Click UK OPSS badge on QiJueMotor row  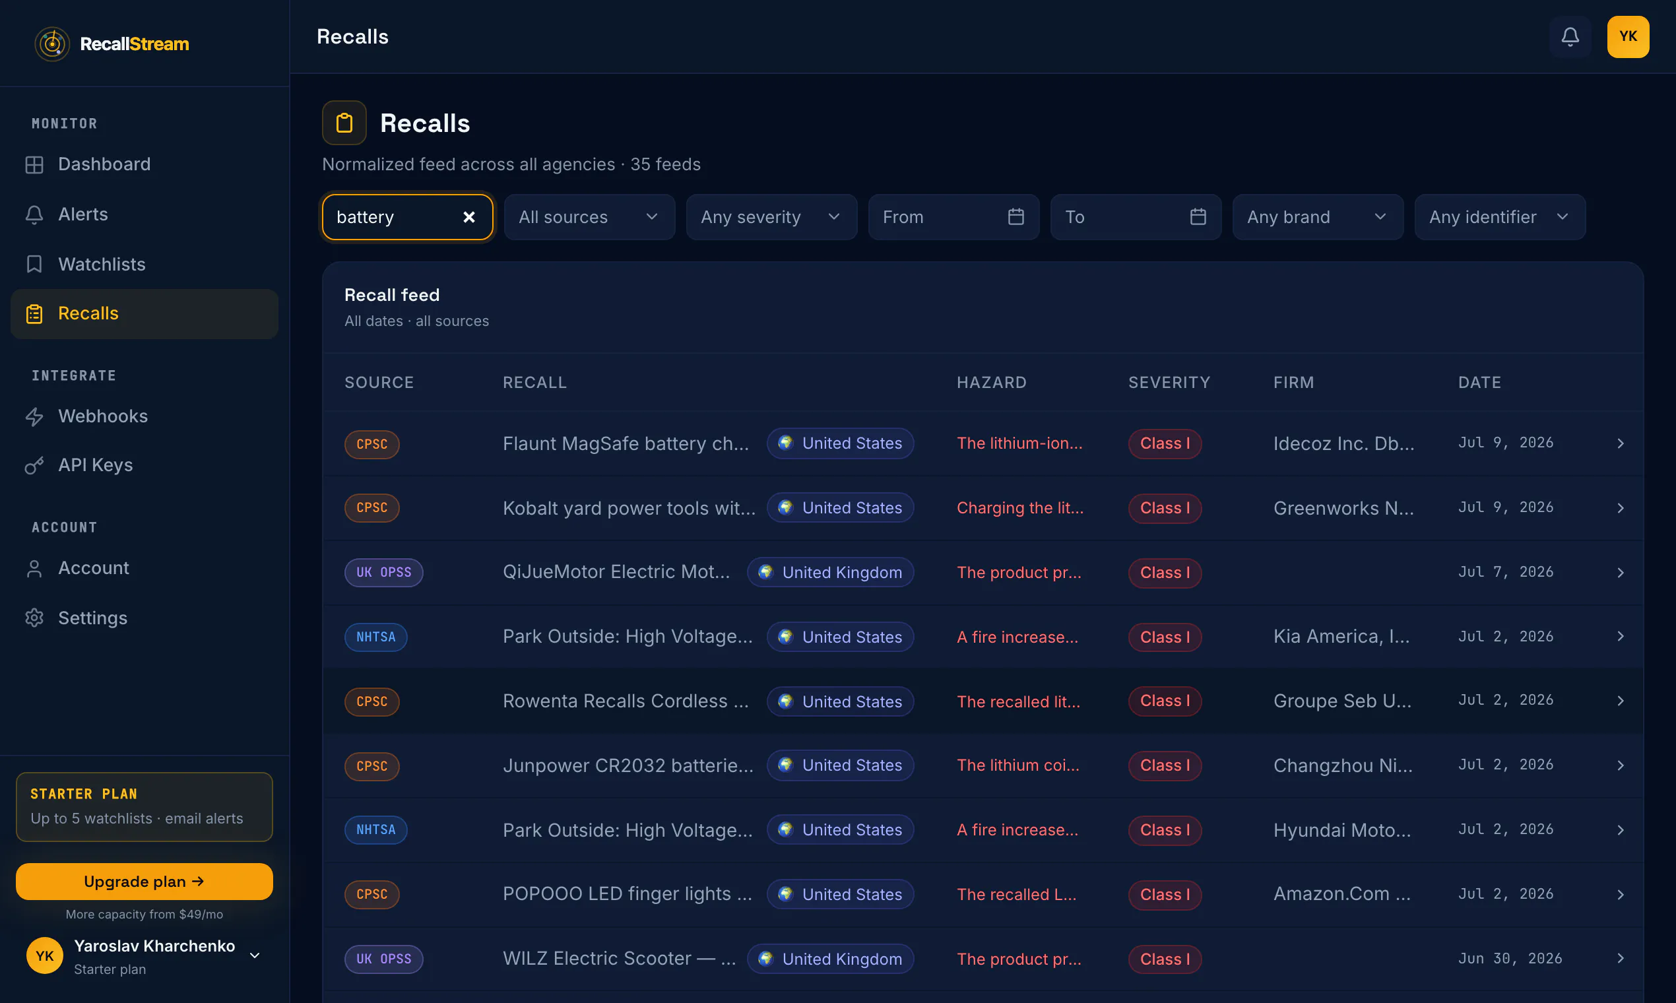click(x=383, y=573)
